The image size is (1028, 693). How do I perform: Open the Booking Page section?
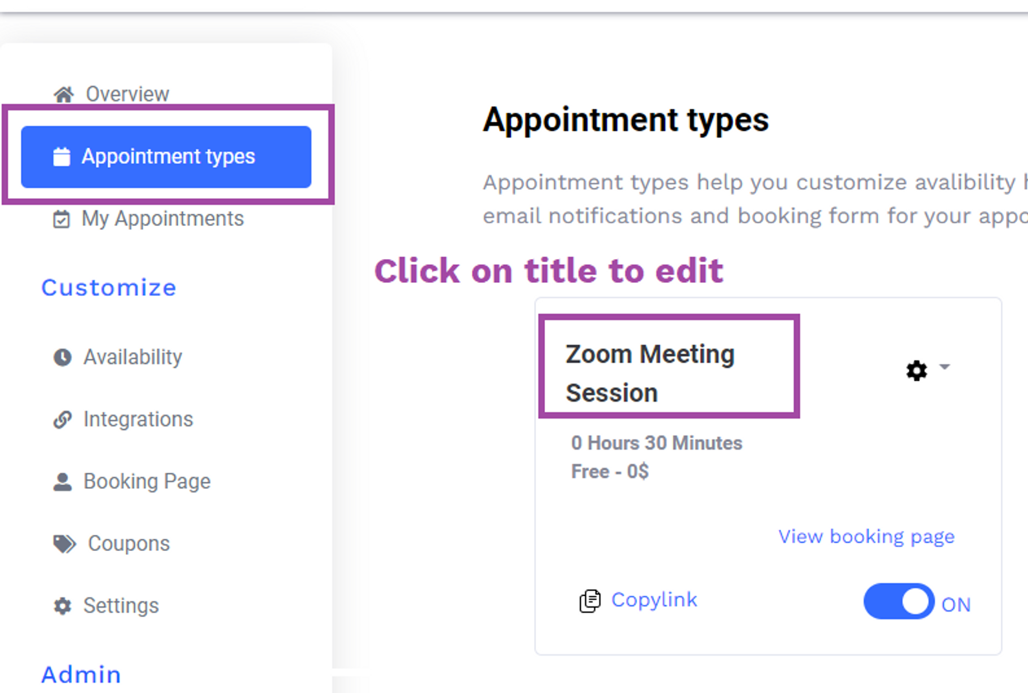pyautogui.click(x=147, y=482)
